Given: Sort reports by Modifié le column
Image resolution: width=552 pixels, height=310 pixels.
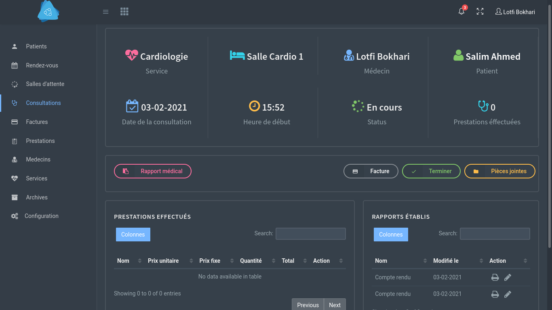Looking at the screenshot, I should tap(458, 261).
